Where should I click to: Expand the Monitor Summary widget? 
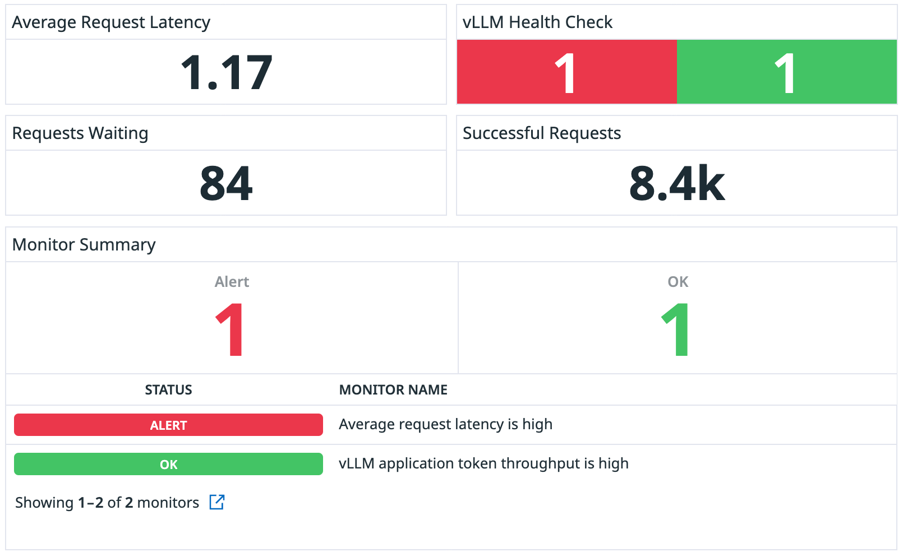coord(84,245)
